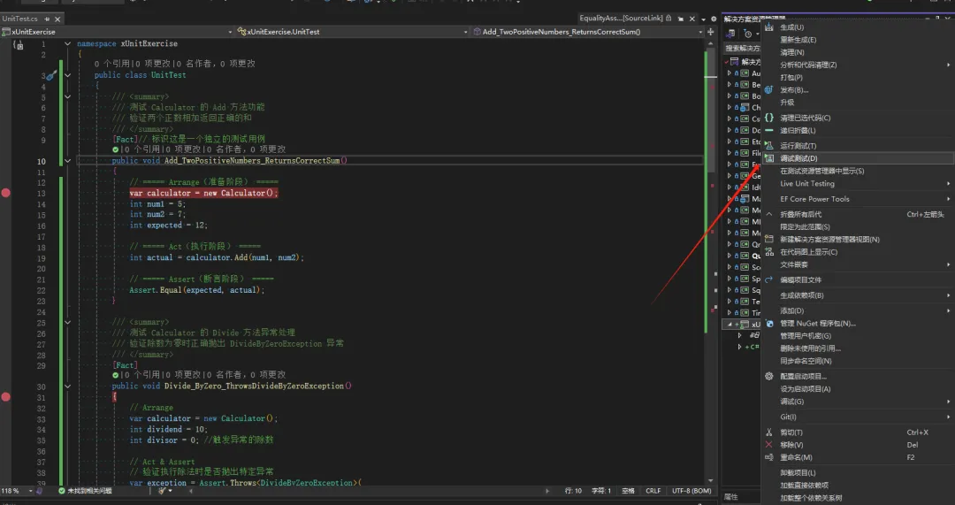Screen dimensions: 955x505
Task: Open the xUnitExercise project dropdown
Action: [230, 32]
